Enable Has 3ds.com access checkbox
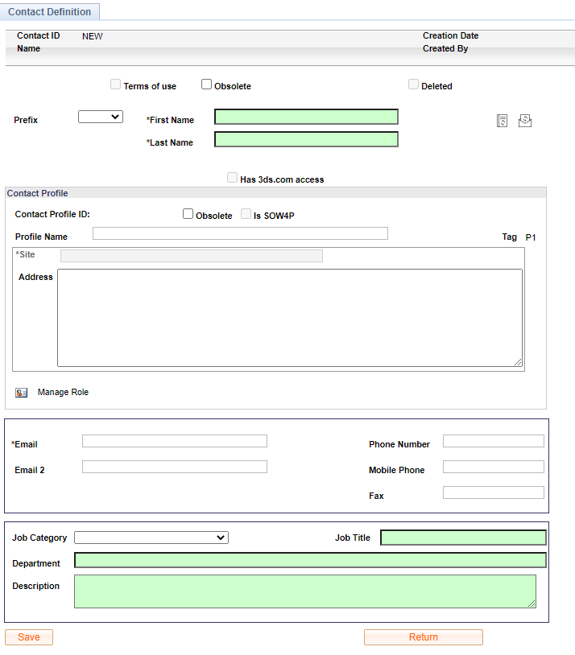The width and height of the screenshot is (575, 655). pyautogui.click(x=232, y=178)
